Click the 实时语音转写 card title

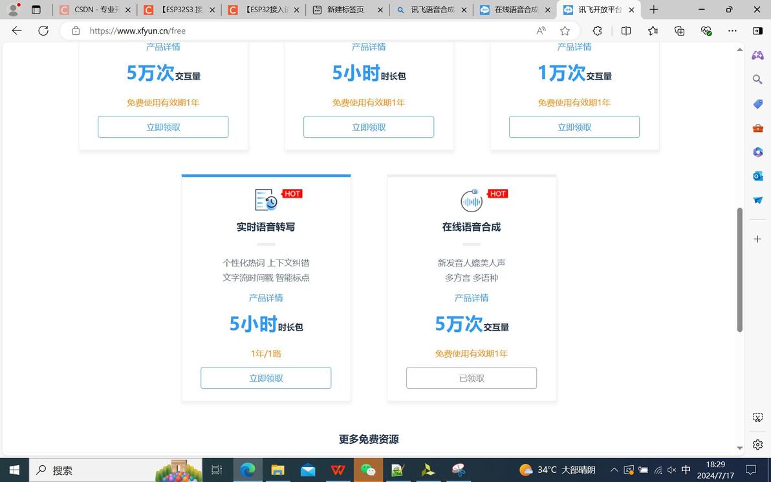(266, 226)
